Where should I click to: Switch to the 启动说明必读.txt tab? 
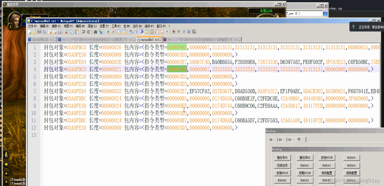[42, 40]
